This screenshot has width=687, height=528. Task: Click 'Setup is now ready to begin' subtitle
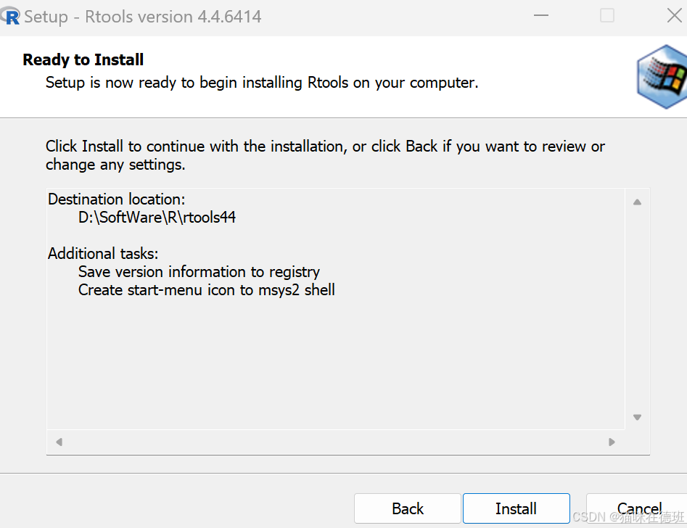[x=262, y=83]
